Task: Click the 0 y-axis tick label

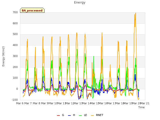Action: click(x=17, y=89)
